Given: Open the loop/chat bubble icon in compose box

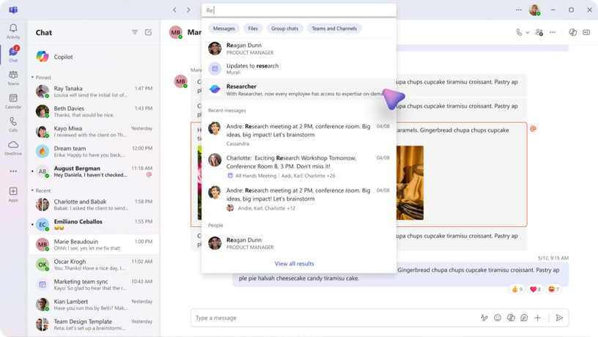Looking at the screenshot, I should coord(525,317).
